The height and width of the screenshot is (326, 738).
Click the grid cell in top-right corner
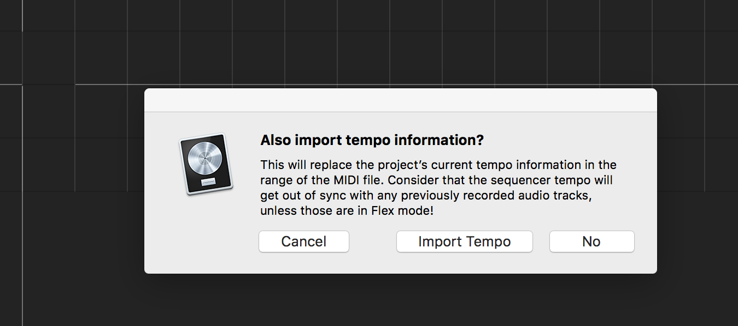[722, 15]
